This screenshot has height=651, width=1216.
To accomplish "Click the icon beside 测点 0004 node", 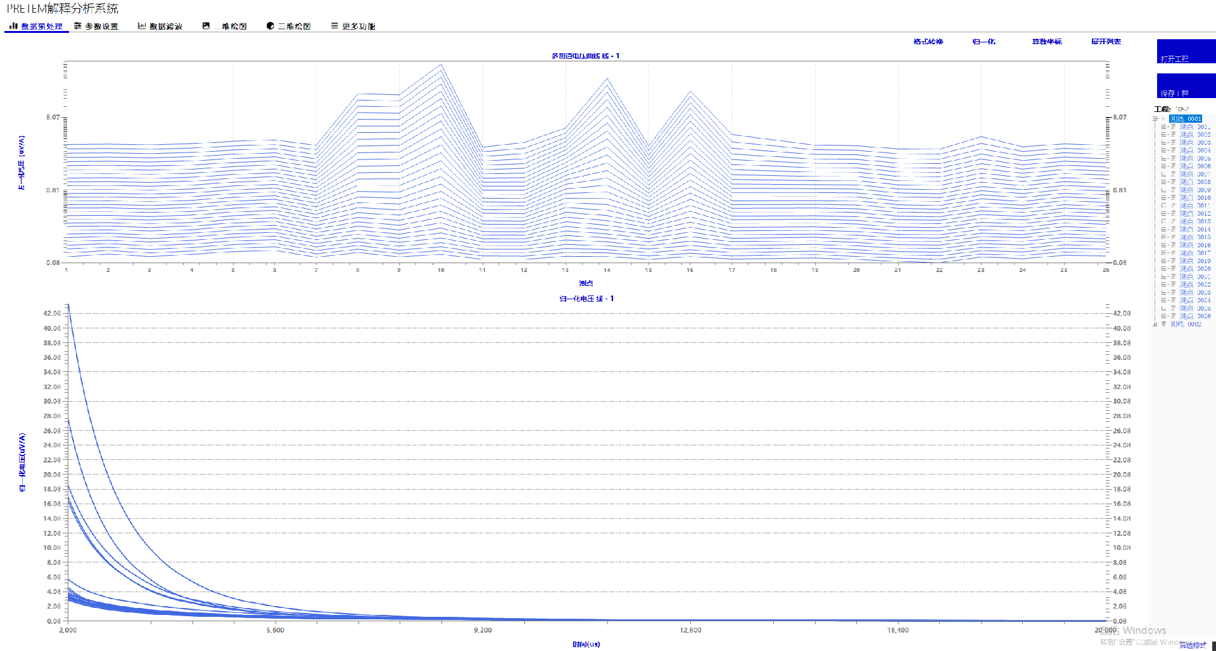I will tap(1173, 151).
